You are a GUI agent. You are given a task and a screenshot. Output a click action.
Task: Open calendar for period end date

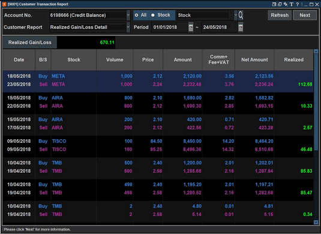click(x=241, y=27)
